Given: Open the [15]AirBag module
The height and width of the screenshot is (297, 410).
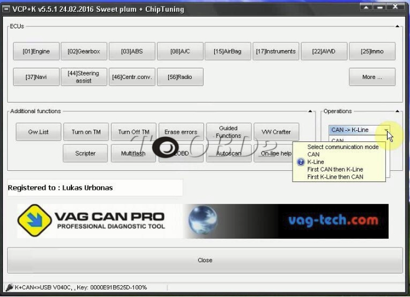Looking at the screenshot, I should coord(228,51).
